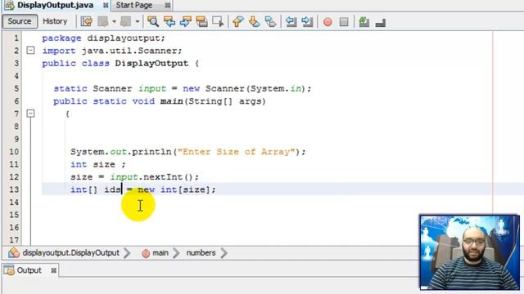524x294 pixels.
Task: Collapse the import fold on line 2
Action: click(x=30, y=51)
